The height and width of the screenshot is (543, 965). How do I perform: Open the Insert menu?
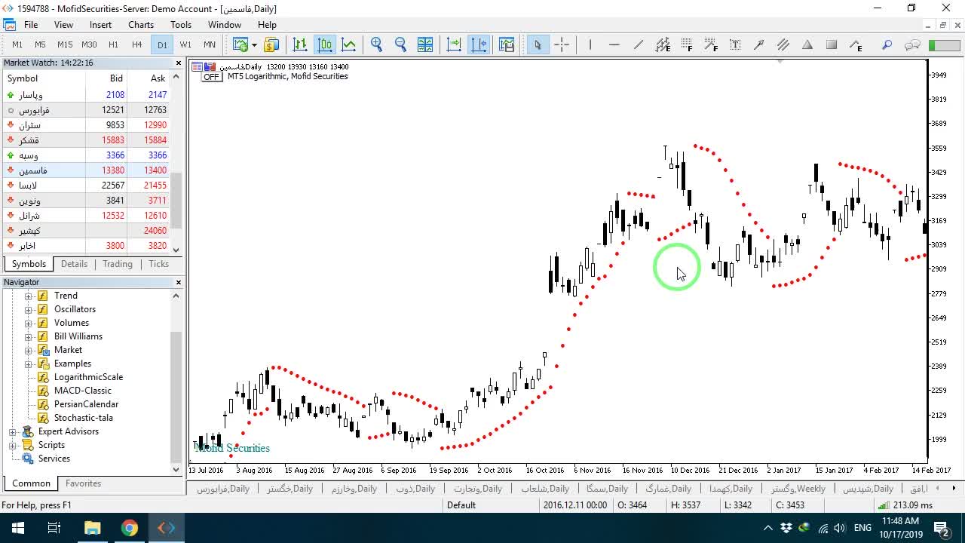coord(100,25)
